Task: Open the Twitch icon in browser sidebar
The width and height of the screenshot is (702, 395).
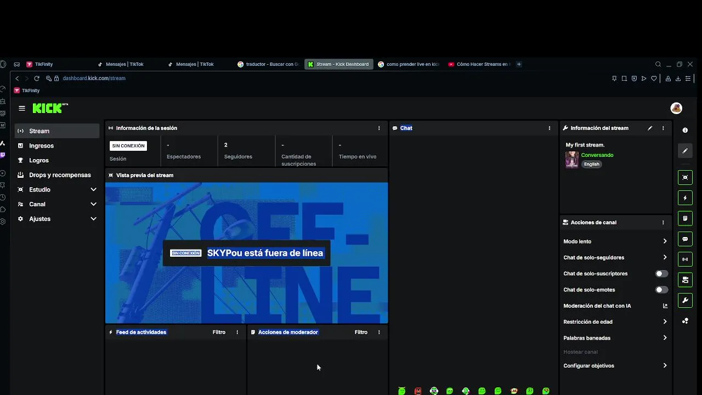Action: [x=3, y=155]
